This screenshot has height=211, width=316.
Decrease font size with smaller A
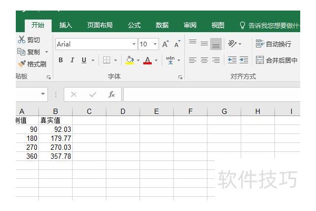(x=177, y=44)
